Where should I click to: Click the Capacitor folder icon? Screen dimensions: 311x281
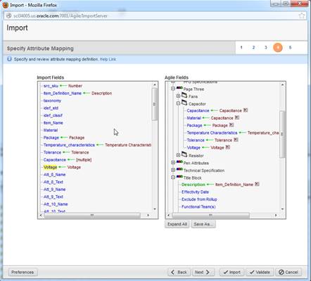point(184,103)
